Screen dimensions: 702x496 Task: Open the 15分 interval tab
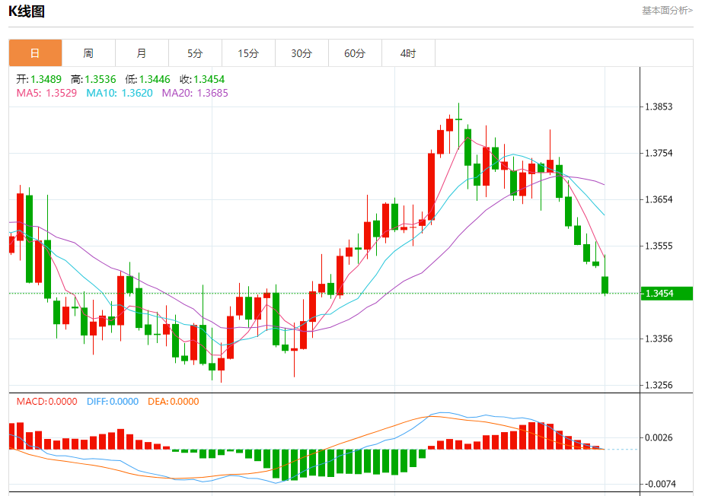tap(248, 53)
